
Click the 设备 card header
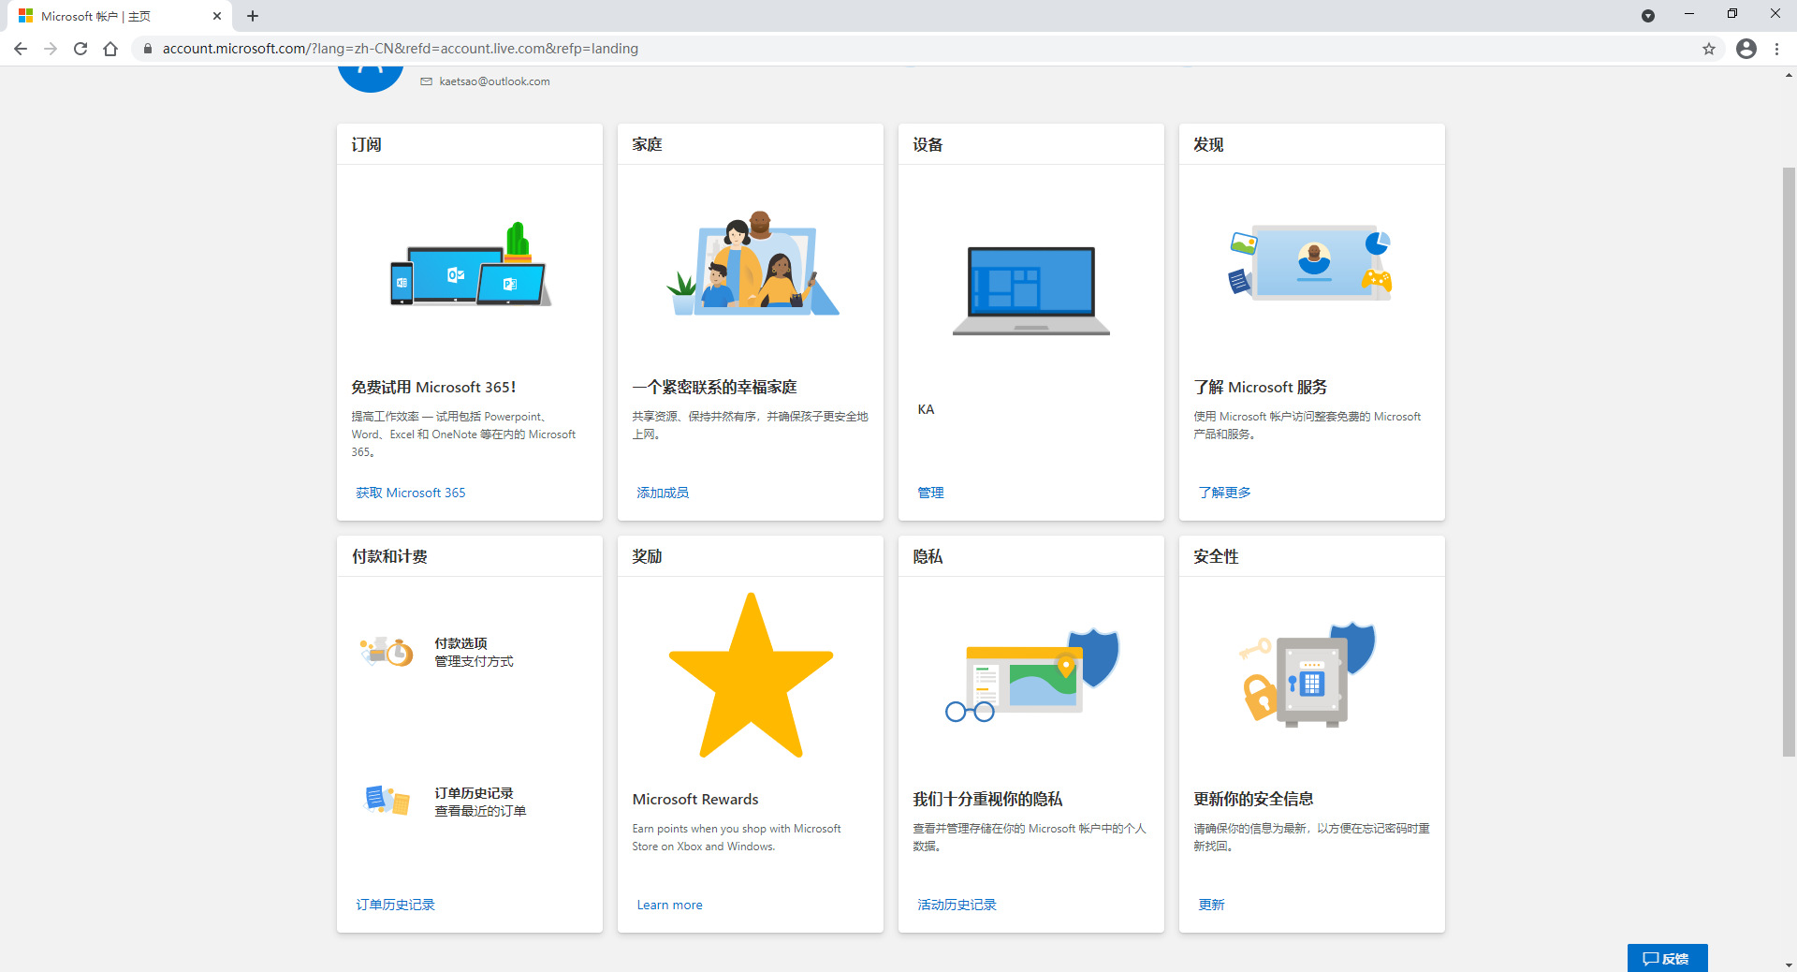1031,144
